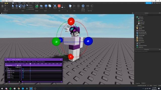Open the FILE menu of Roblox Studio
The height and width of the screenshot is (90, 161).
click(2, 3)
